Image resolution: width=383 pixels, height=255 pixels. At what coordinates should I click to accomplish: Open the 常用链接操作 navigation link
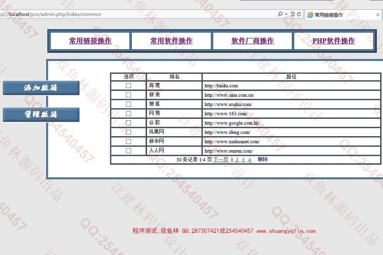pos(90,41)
